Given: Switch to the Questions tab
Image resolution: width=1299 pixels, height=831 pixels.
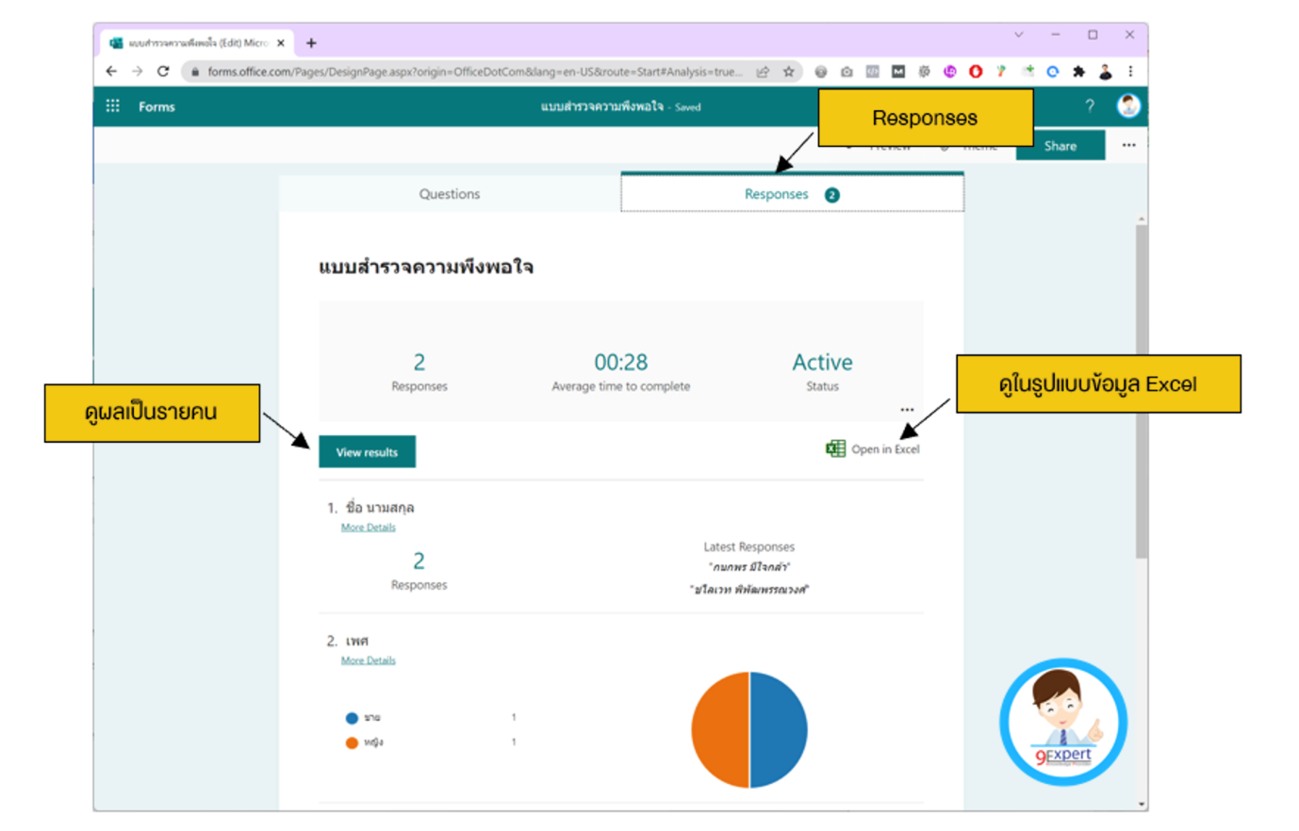Looking at the screenshot, I should click(x=450, y=194).
